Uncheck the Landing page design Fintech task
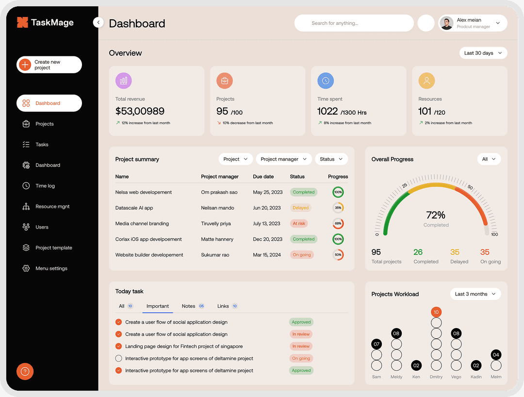 (118, 346)
